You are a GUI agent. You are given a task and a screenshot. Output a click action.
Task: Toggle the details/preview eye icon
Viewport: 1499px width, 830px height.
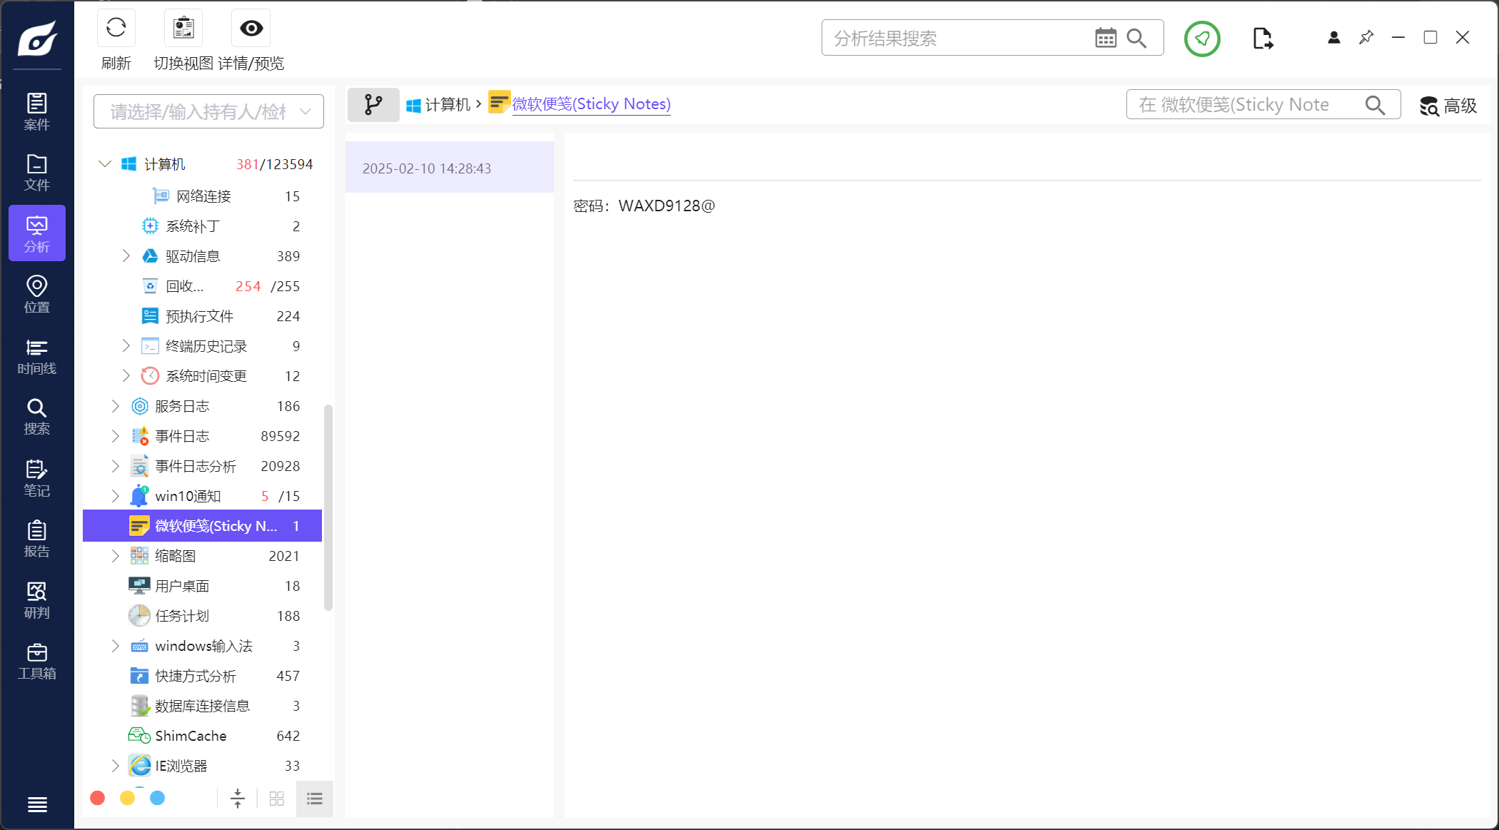click(251, 29)
